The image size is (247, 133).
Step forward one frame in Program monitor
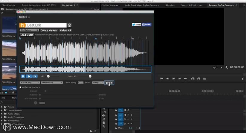tap(179, 78)
